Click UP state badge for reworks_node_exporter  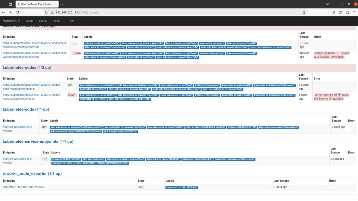coord(141,187)
